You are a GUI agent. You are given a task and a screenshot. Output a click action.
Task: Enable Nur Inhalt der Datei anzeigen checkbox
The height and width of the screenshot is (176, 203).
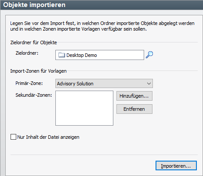click(13, 137)
